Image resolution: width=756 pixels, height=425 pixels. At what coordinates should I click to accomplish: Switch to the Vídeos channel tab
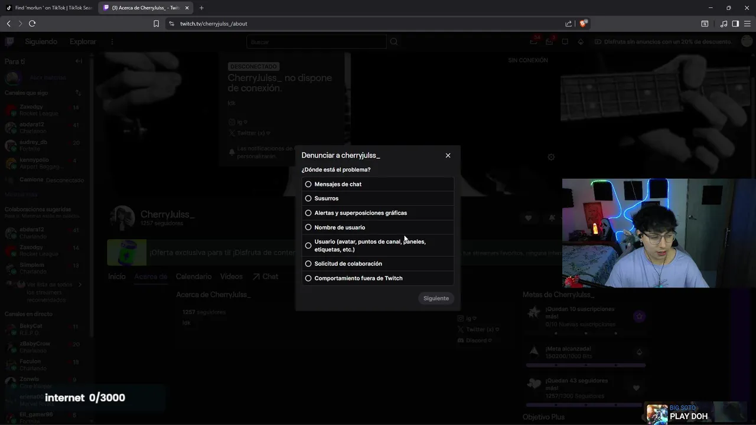coord(232,276)
